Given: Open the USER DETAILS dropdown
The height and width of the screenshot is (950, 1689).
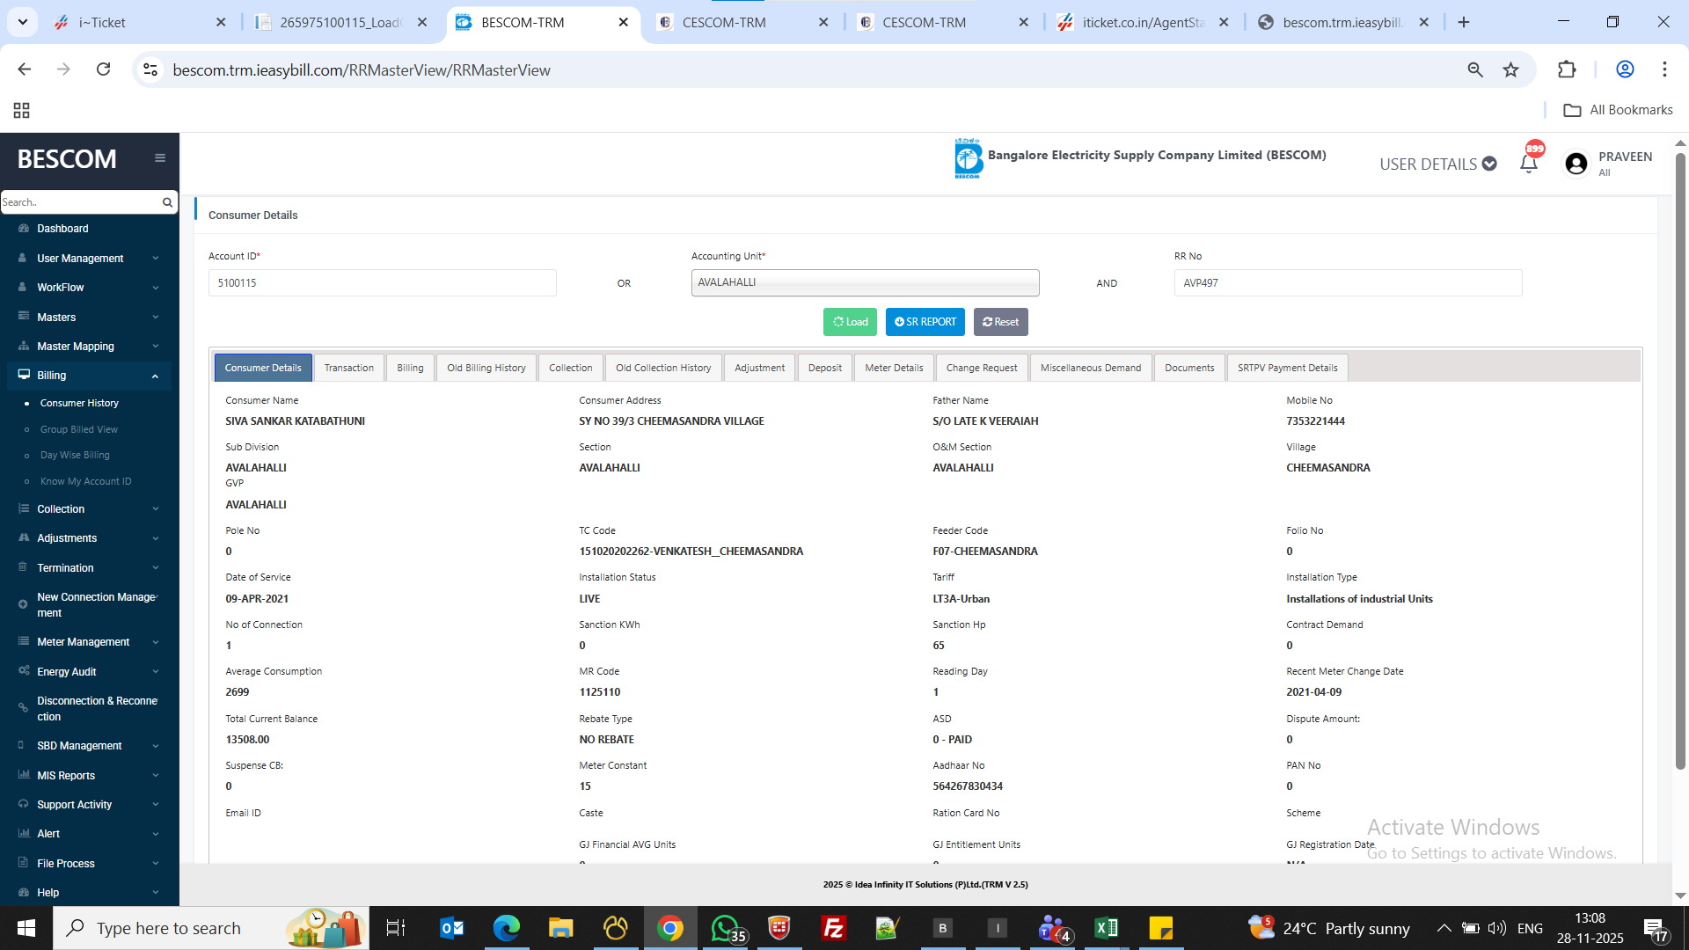Looking at the screenshot, I should [x=1437, y=164].
